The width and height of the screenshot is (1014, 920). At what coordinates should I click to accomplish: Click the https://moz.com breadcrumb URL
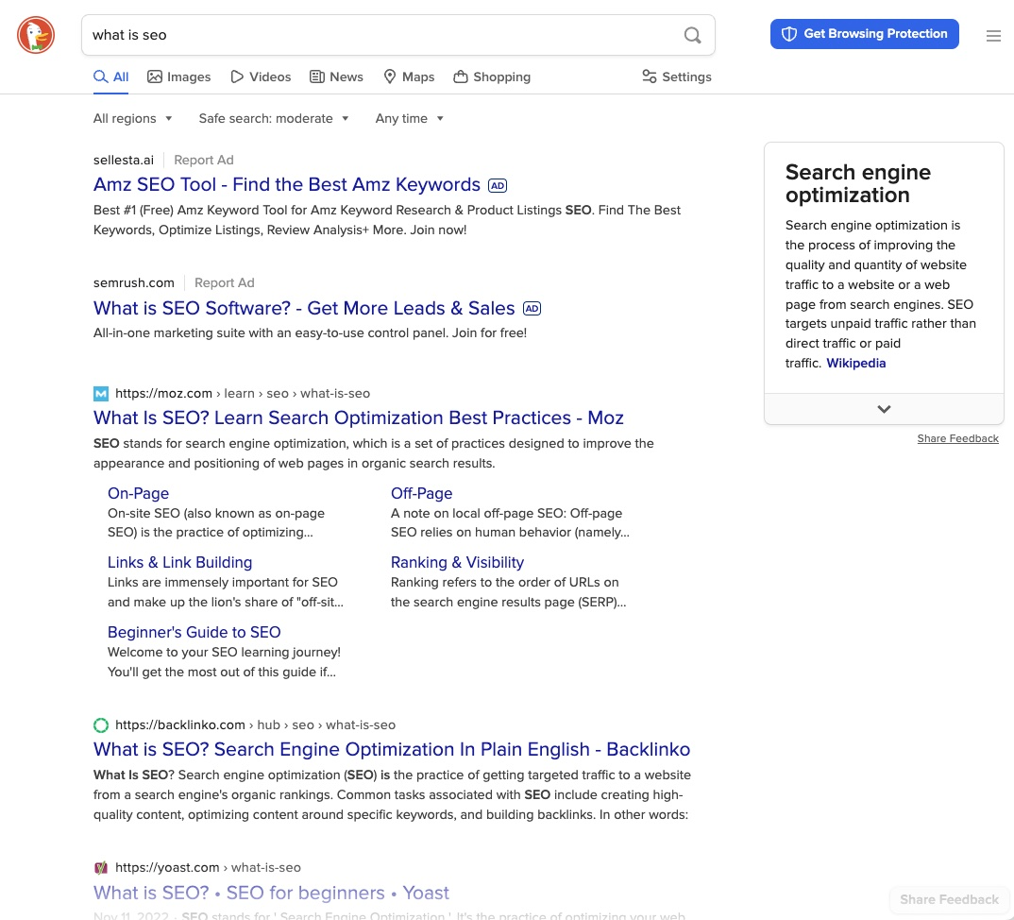pos(163,393)
